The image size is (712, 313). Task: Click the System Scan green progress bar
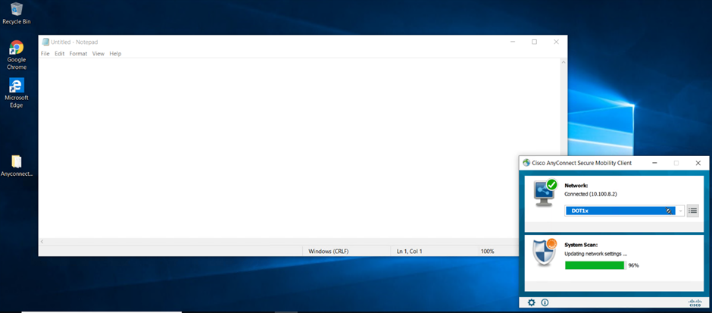point(595,265)
